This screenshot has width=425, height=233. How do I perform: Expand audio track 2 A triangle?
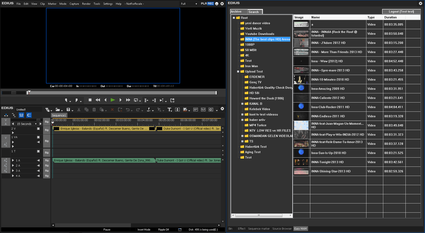point(13,165)
